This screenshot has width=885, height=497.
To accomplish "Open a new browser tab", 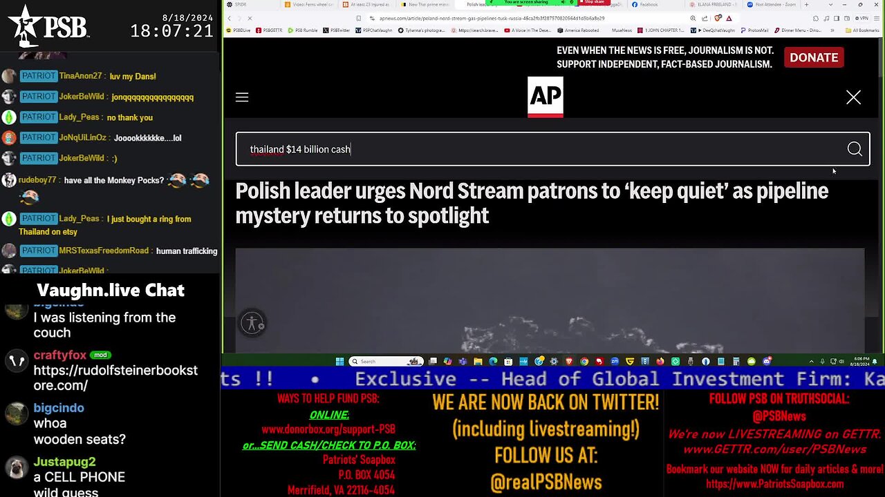I will pyautogui.click(x=806, y=5).
